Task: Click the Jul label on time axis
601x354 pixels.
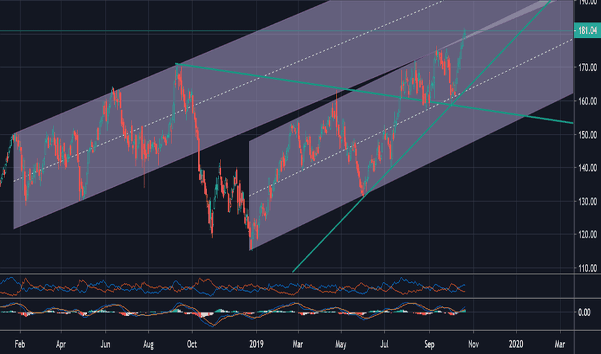Action: click(x=385, y=344)
